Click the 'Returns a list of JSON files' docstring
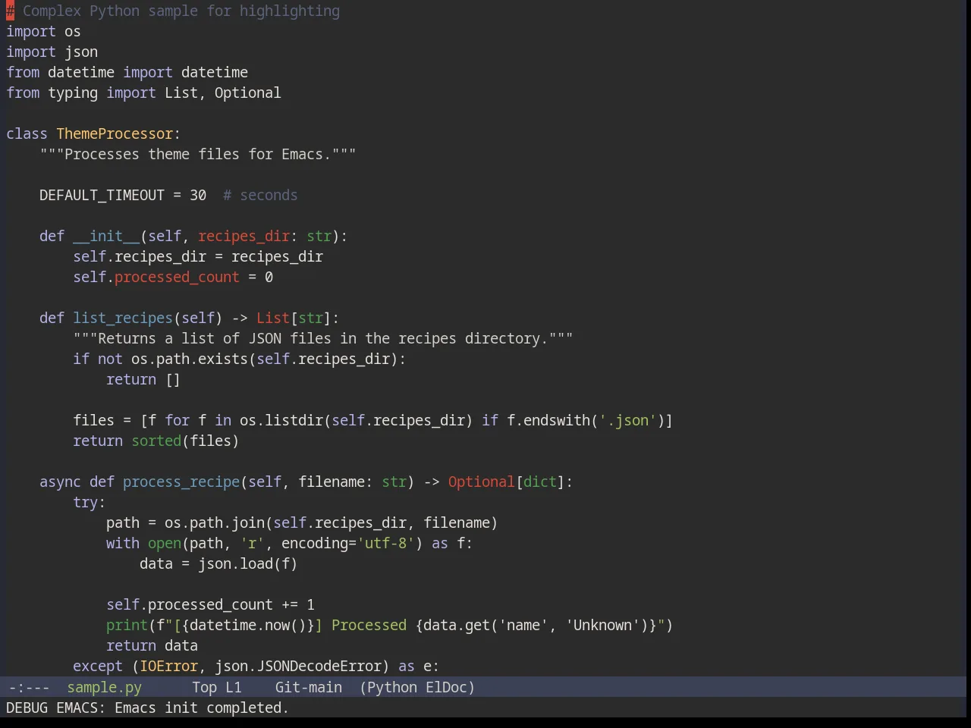 pyautogui.click(x=323, y=338)
